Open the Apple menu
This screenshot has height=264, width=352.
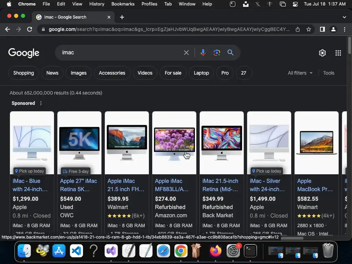[9, 4]
